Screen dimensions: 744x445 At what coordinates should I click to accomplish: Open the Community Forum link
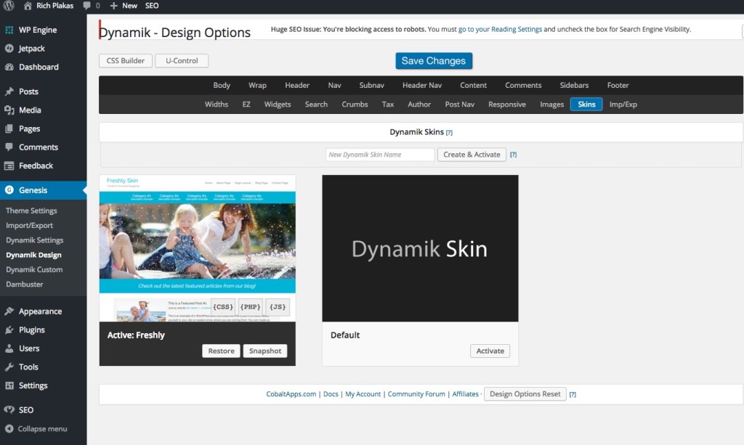tap(416, 393)
